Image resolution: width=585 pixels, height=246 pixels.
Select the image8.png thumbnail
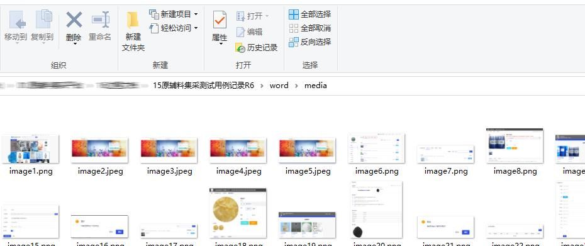point(515,145)
